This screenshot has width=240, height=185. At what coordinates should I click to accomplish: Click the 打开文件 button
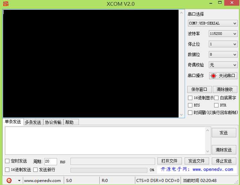(170, 161)
